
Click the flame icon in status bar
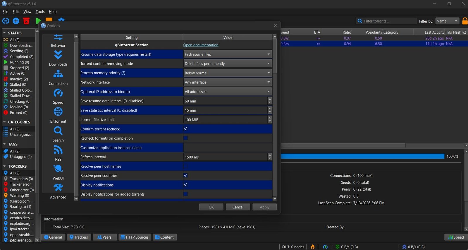[x=313, y=247]
